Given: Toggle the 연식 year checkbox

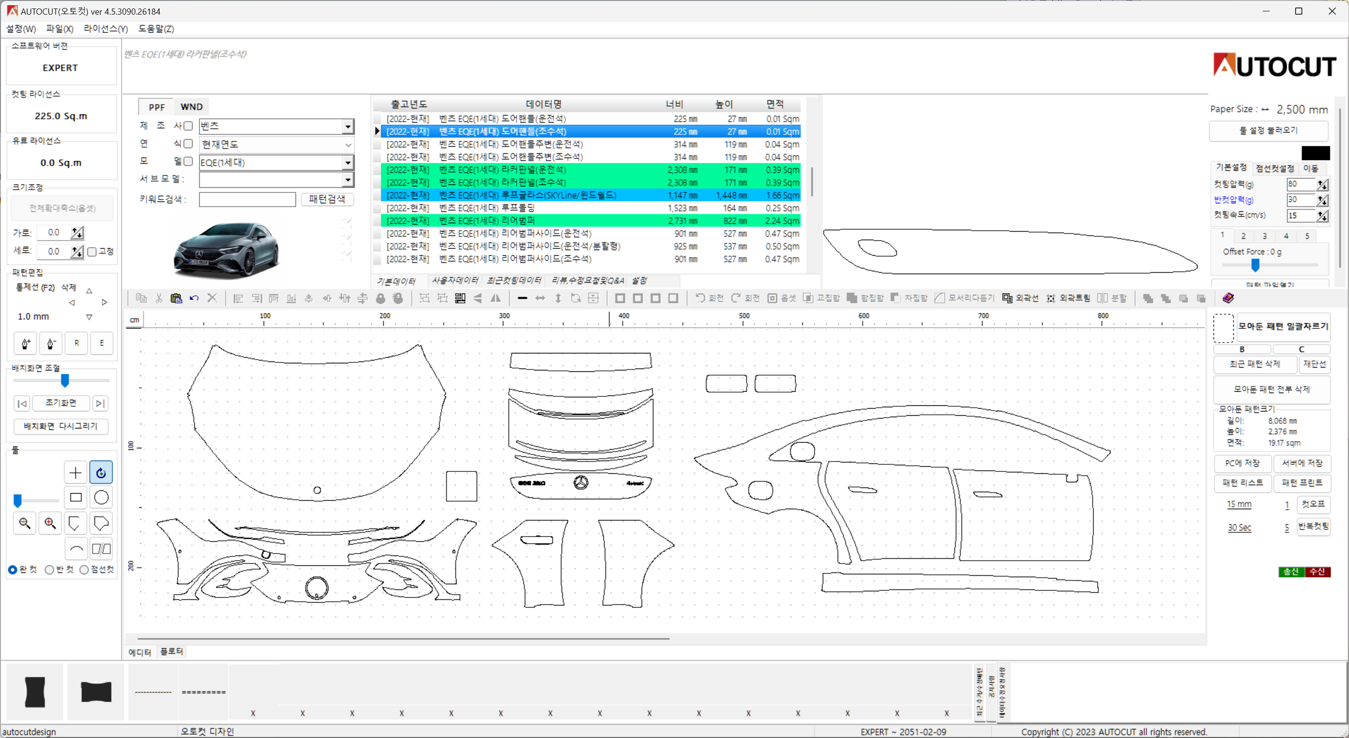Looking at the screenshot, I should 188,143.
